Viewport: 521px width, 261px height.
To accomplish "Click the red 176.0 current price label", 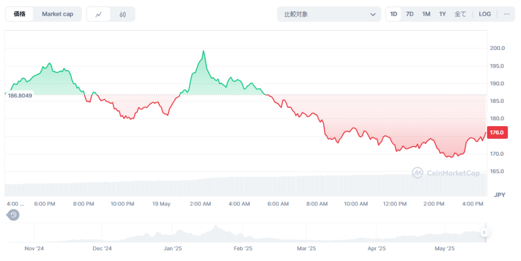I will click(x=497, y=133).
